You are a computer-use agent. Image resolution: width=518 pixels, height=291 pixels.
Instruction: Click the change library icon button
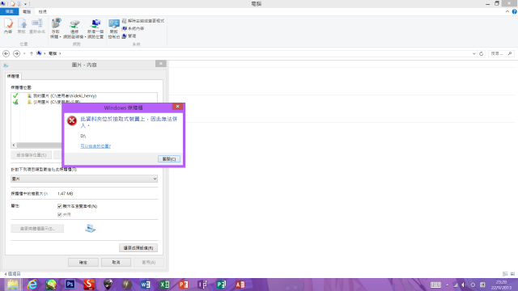tap(37, 229)
